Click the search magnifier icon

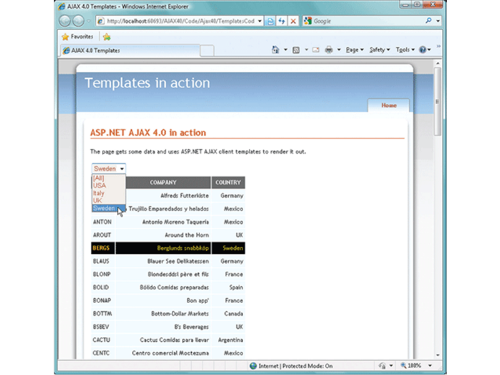coord(428,21)
